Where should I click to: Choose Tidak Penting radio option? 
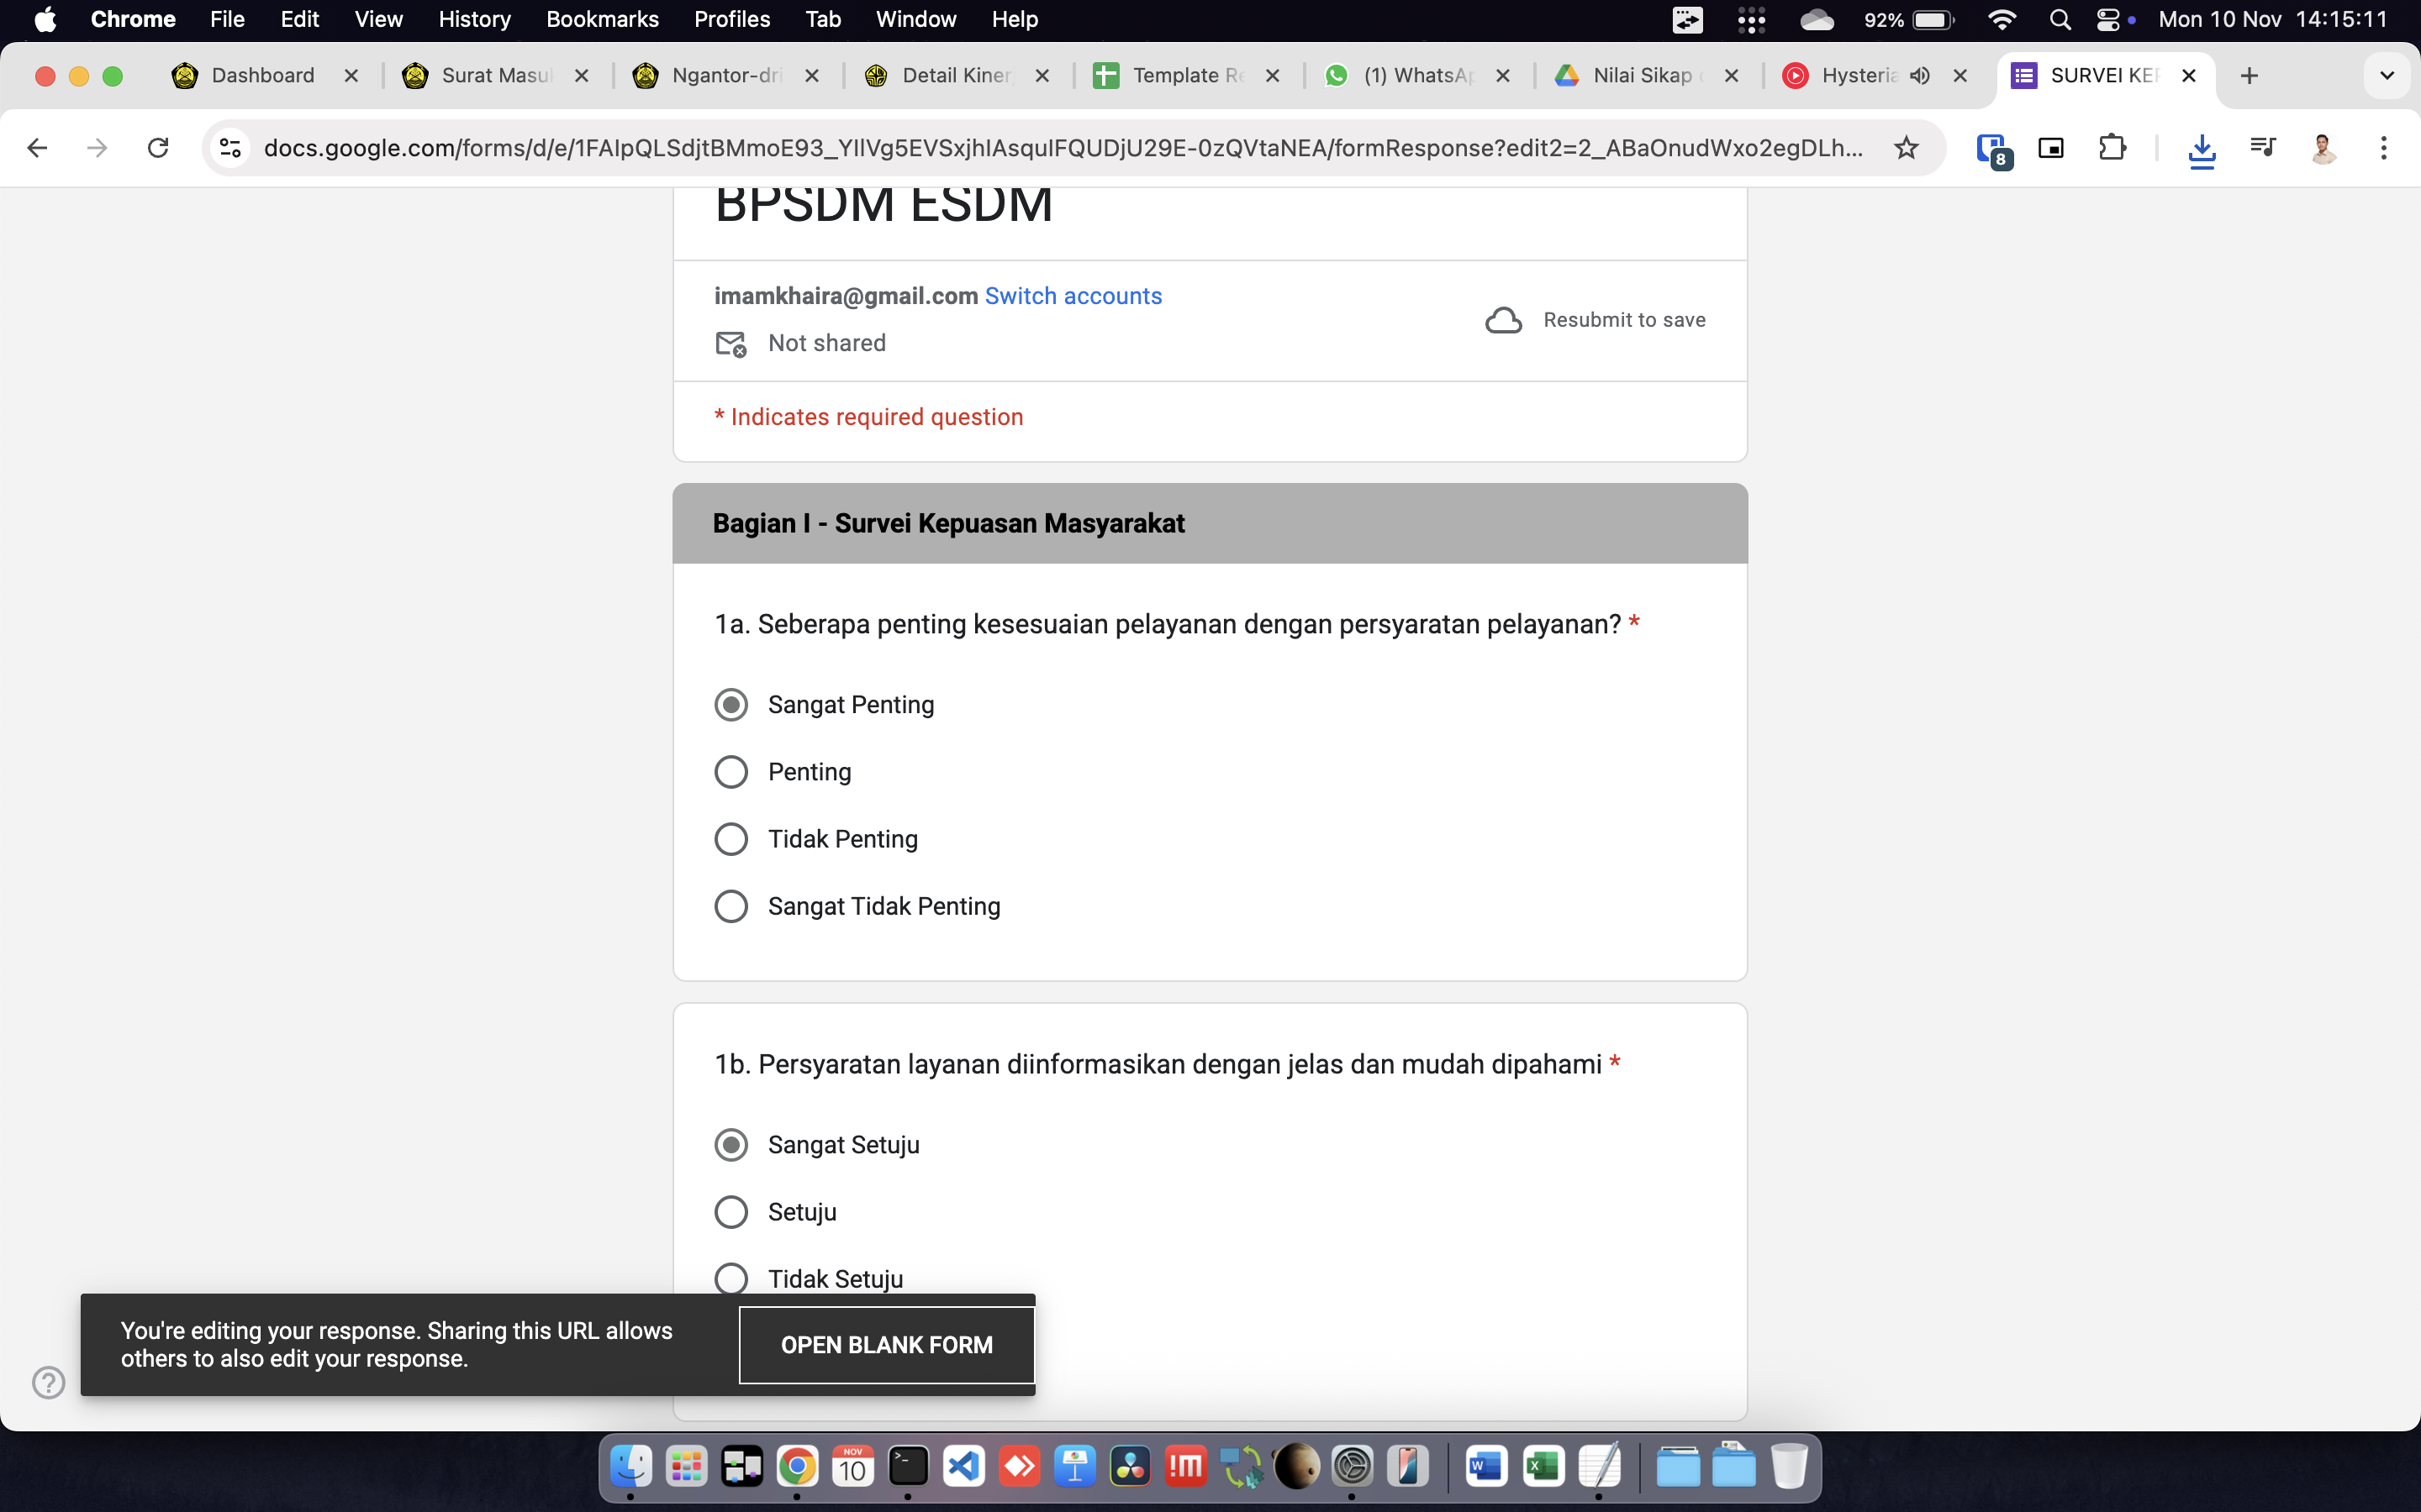[731, 839]
